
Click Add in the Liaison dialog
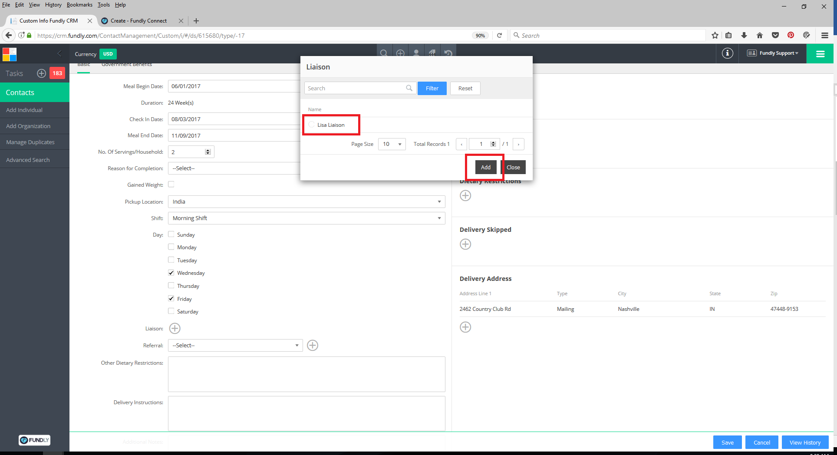486,168
